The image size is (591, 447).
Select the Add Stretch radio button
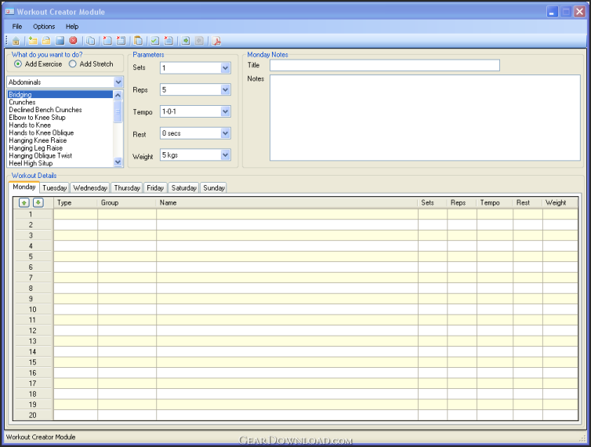pos(73,64)
